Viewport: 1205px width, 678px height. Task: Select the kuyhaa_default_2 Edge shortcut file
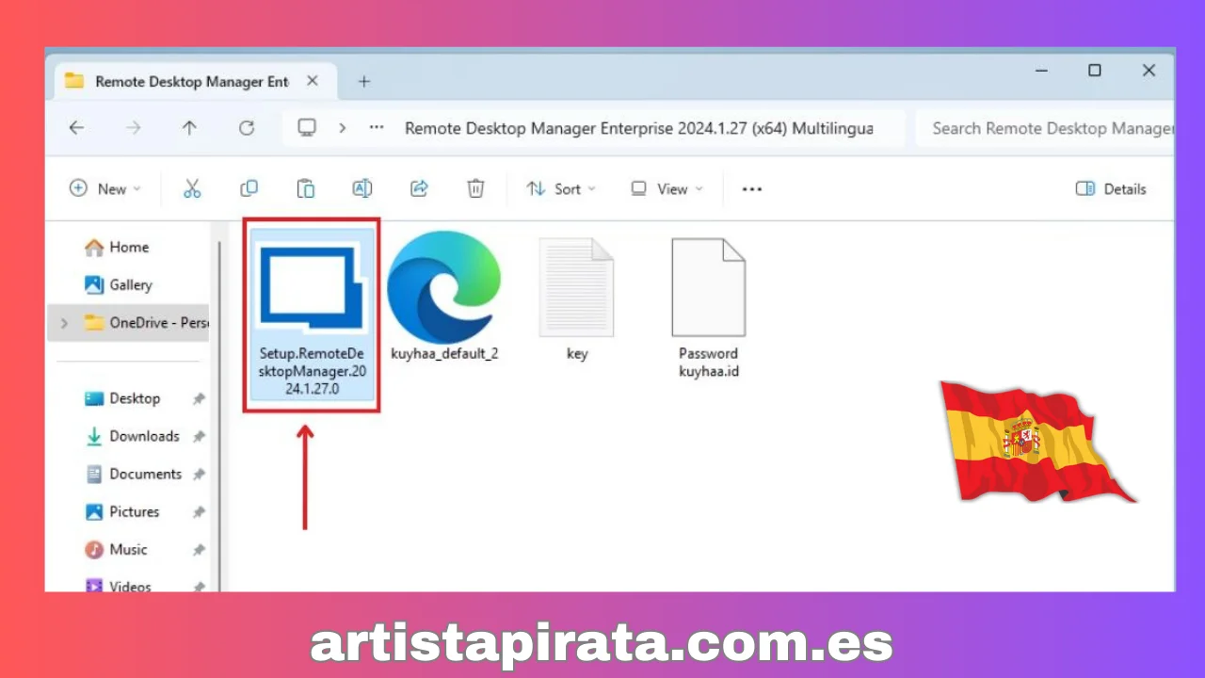(444, 298)
